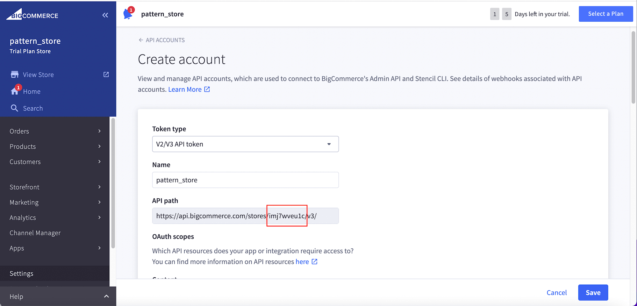Collapse the sidebar with double-chevron icon
The image size is (637, 306).
pyautogui.click(x=105, y=15)
